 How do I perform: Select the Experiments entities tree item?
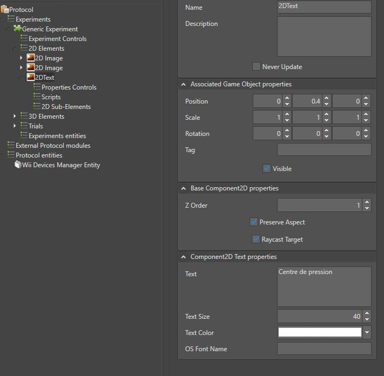click(57, 136)
